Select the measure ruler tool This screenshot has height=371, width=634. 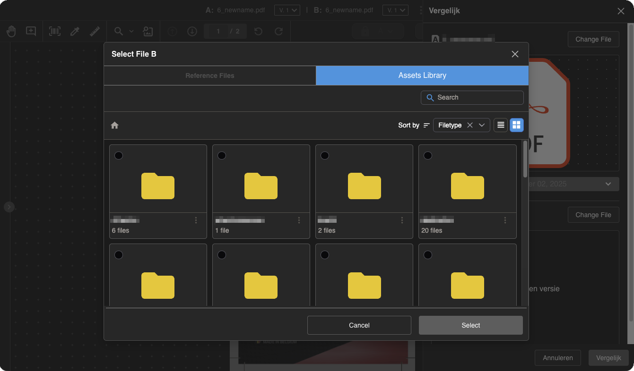coord(94,31)
